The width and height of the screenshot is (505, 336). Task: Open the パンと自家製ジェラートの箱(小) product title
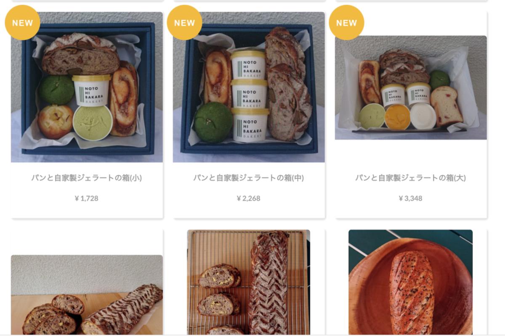(x=87, y=178)
